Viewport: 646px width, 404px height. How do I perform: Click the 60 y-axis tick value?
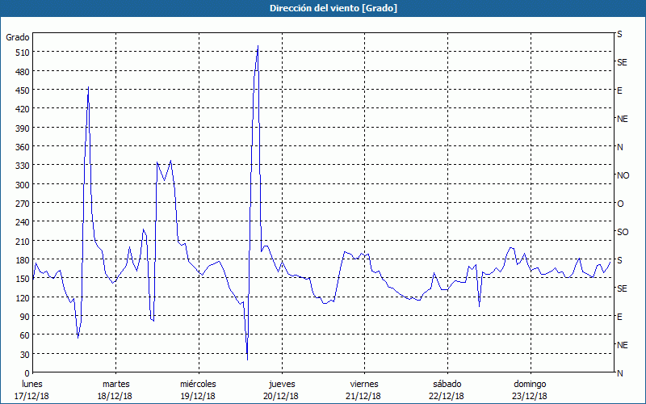click(x=25, y=335)
